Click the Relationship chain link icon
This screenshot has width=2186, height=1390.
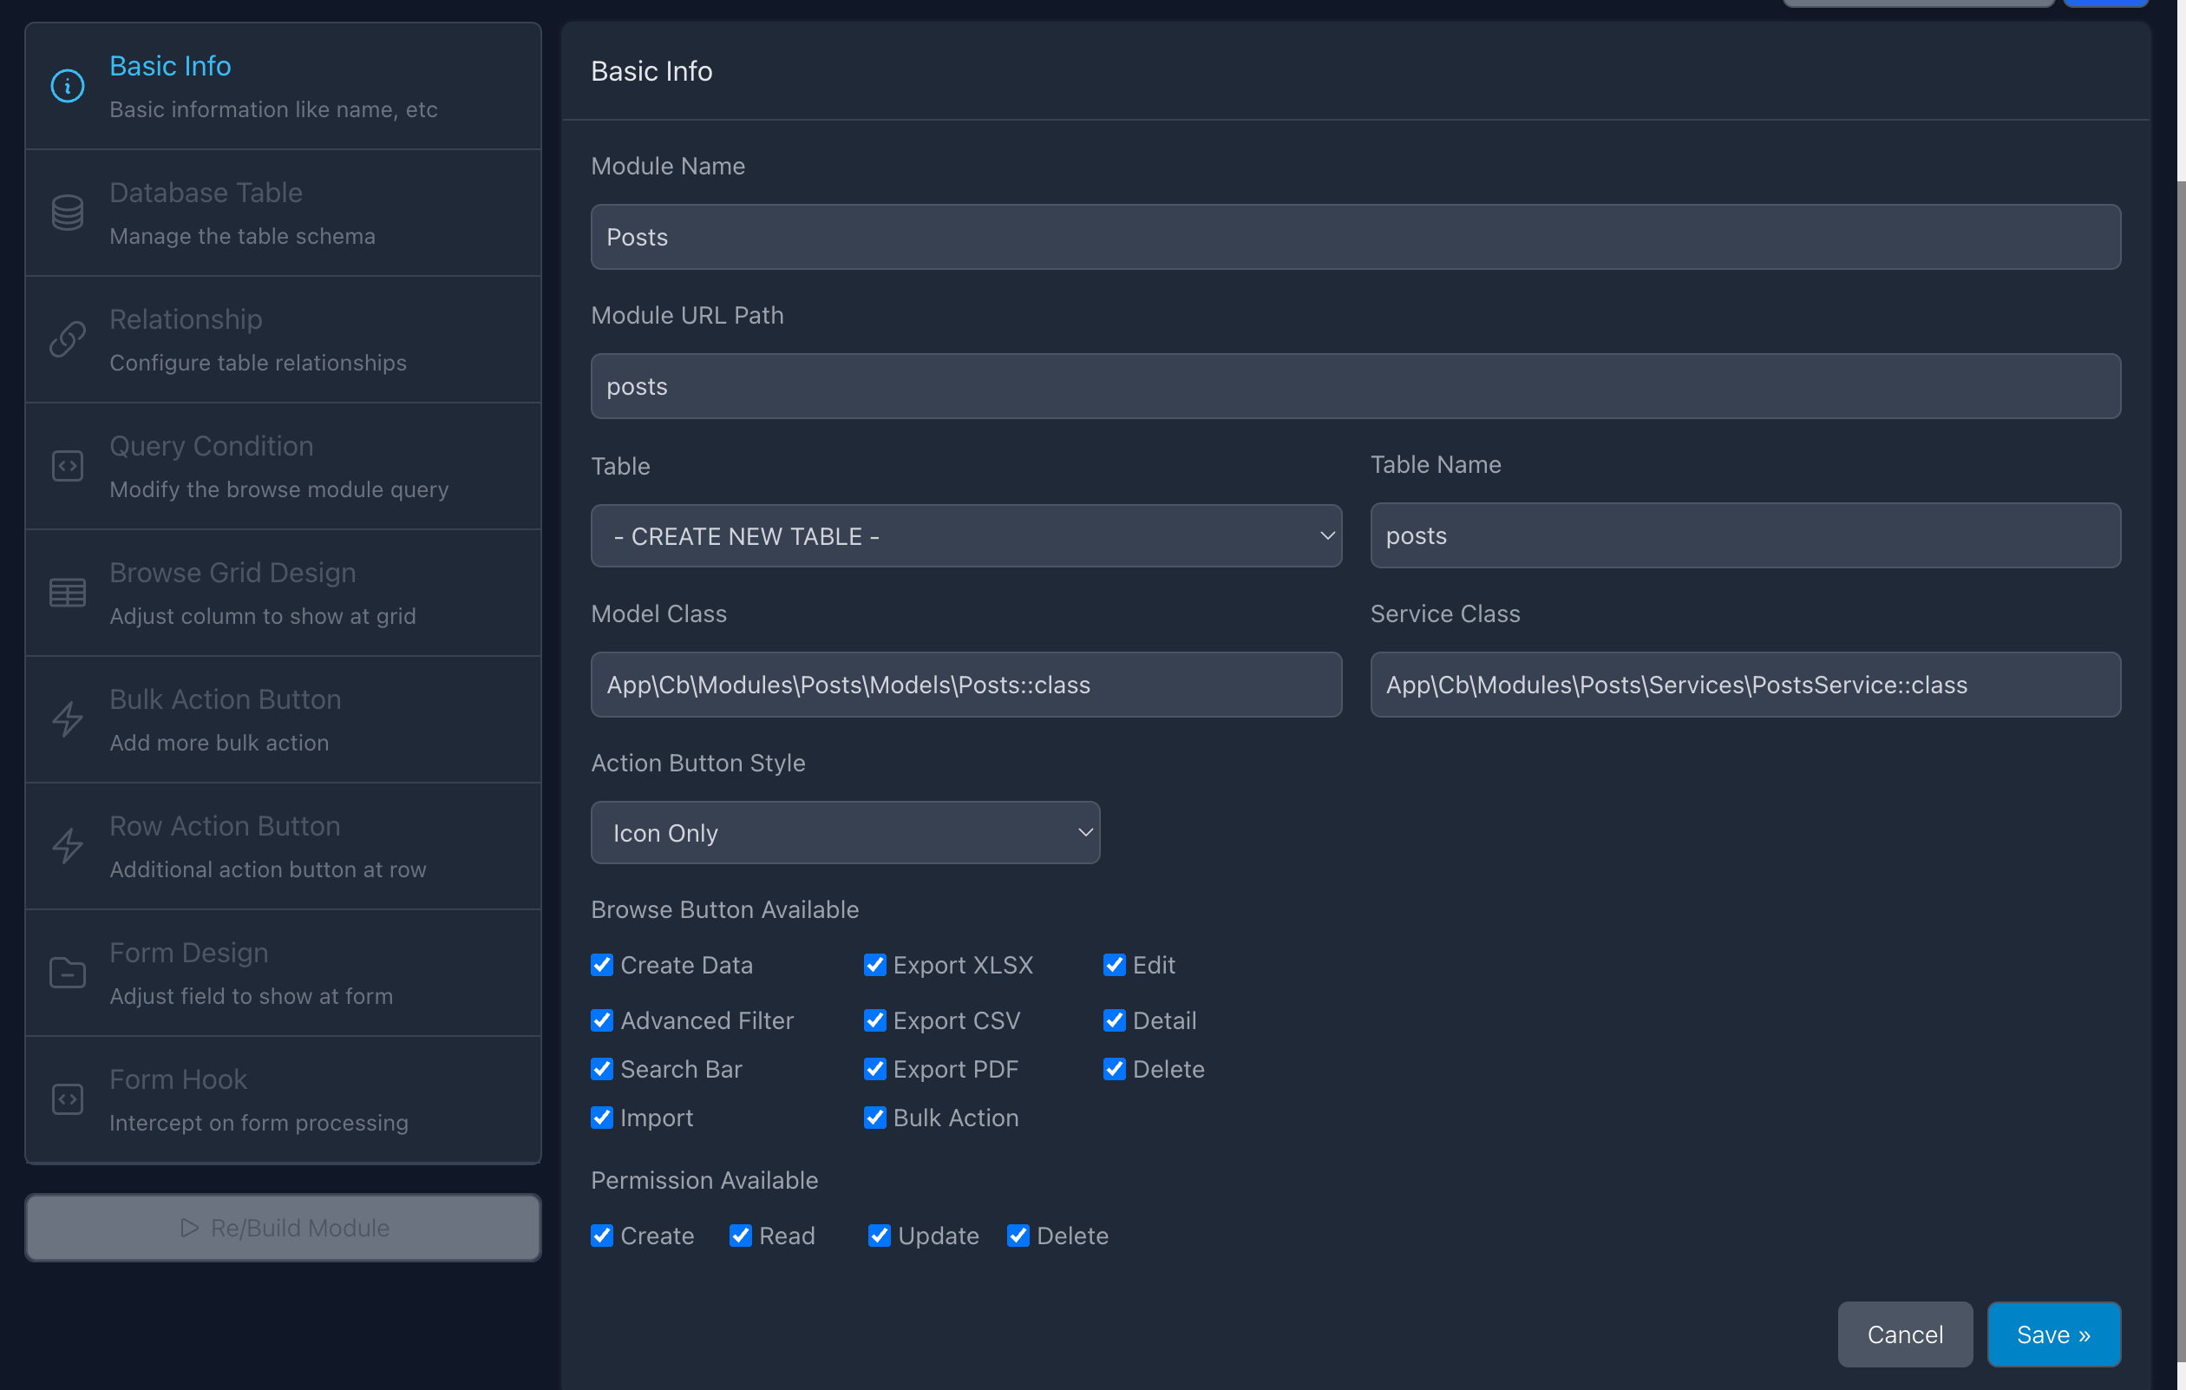[67, 339]
